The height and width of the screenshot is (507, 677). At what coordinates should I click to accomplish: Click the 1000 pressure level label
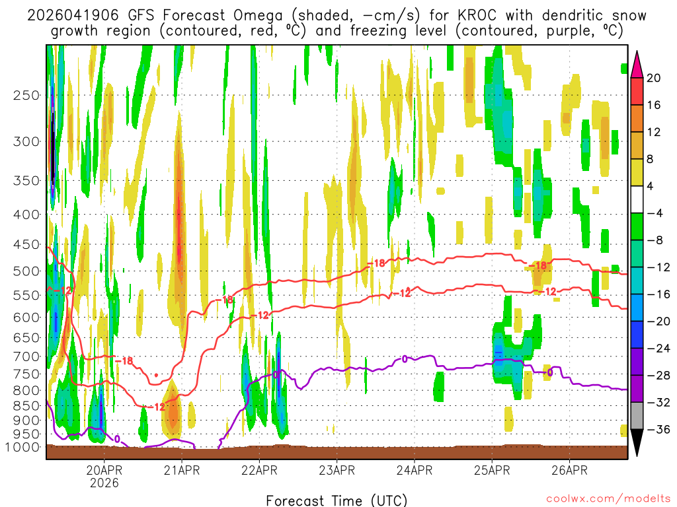pos(22,447)
